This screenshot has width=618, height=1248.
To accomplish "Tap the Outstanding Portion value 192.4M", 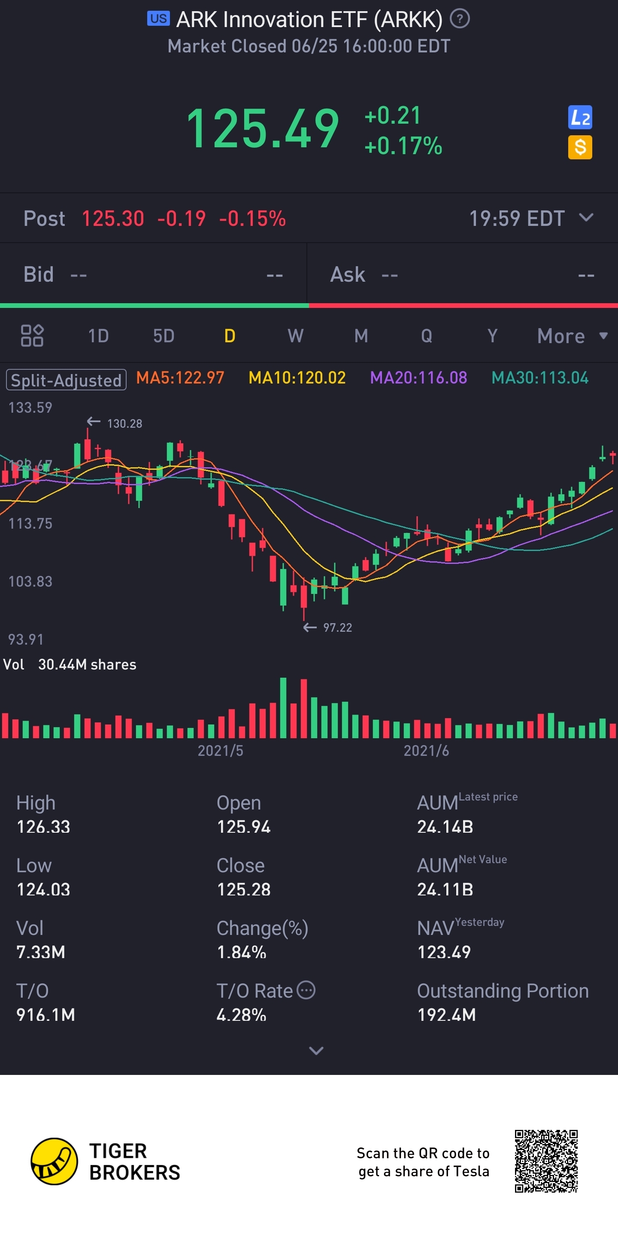I will pyautogui.click(x=447, y=1015).
